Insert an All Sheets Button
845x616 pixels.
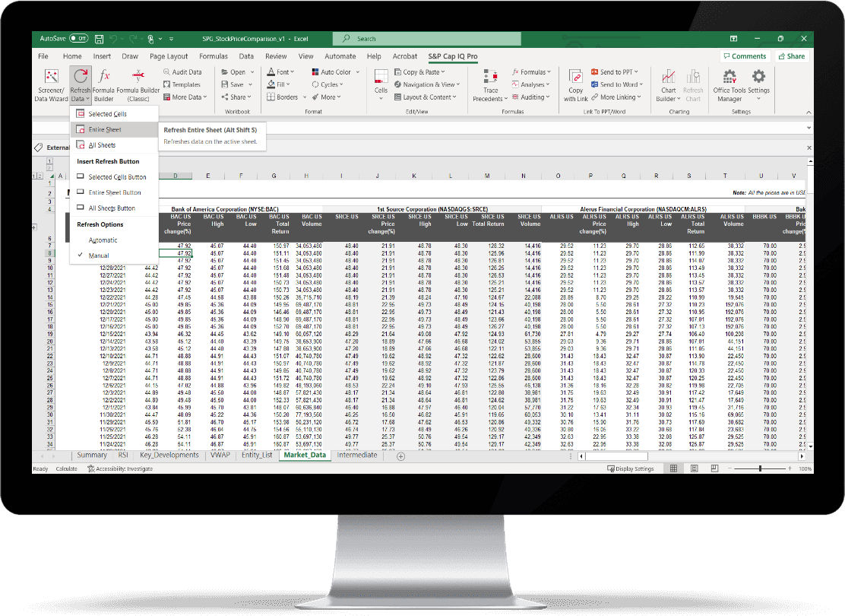pos(114,208)
